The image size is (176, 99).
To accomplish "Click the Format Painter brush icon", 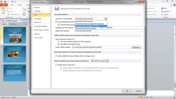I will coord(8,15).
